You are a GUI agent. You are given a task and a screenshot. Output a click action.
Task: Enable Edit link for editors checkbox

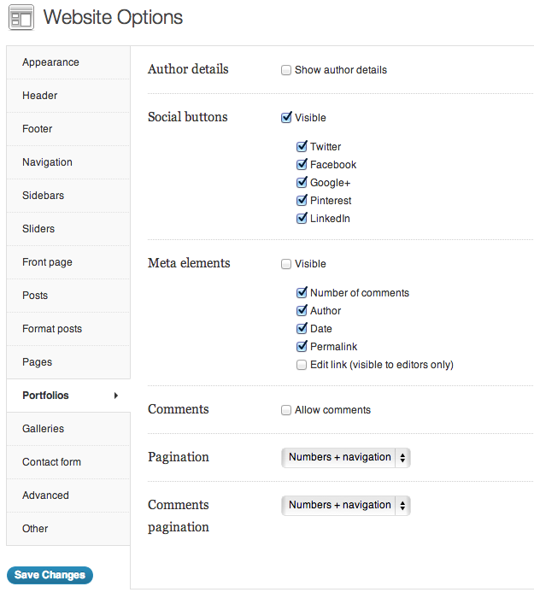coord(302,365)
